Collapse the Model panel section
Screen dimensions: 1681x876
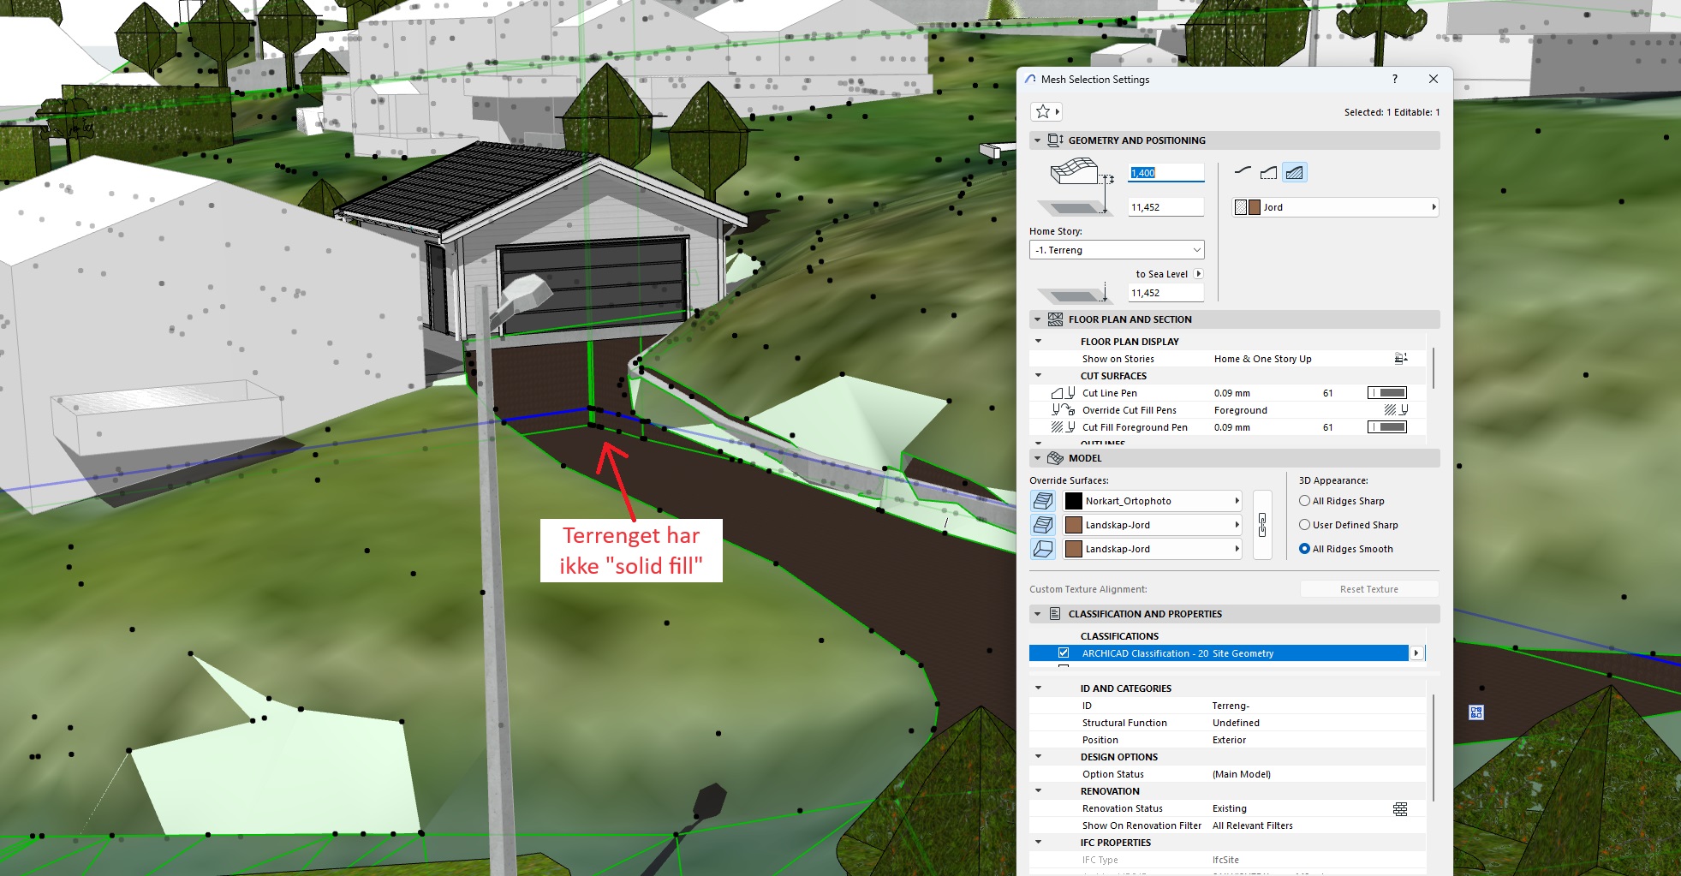(x=1038, y=458)
